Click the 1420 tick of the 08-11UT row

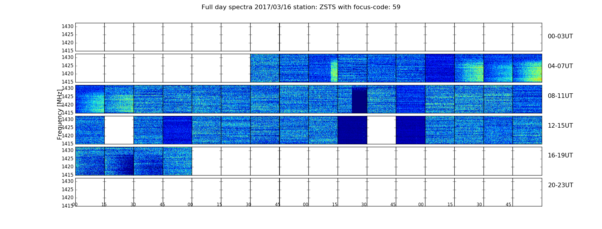click(x=68, y=105)
